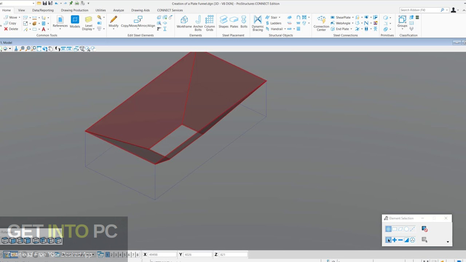Select the Zoom In tool in view toolbar
Image resolution: width=466 pixels, height=262 pixels.
click(x=23, y=48)
